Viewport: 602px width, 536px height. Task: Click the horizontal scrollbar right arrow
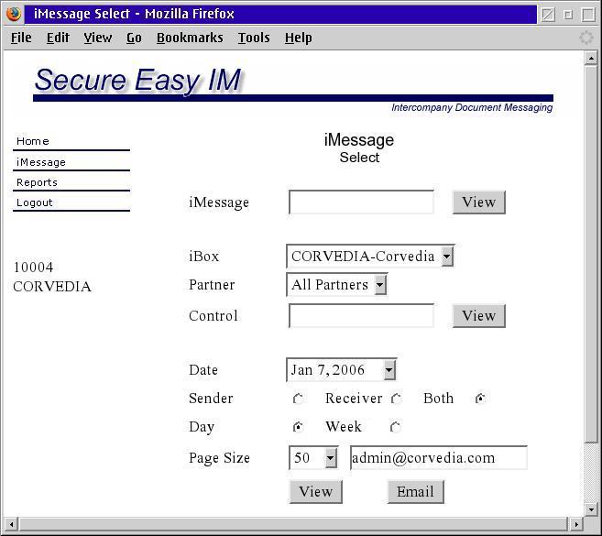pos(576,524)
